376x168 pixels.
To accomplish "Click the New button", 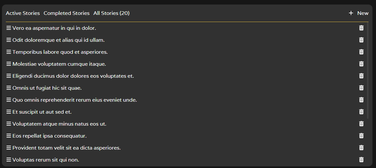I will coord(358,13).
